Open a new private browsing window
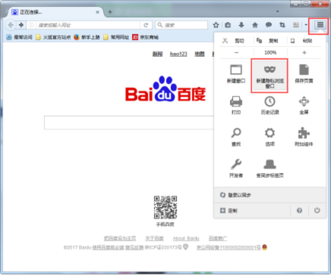Screen dimensions: 331x275 [269, 76]
